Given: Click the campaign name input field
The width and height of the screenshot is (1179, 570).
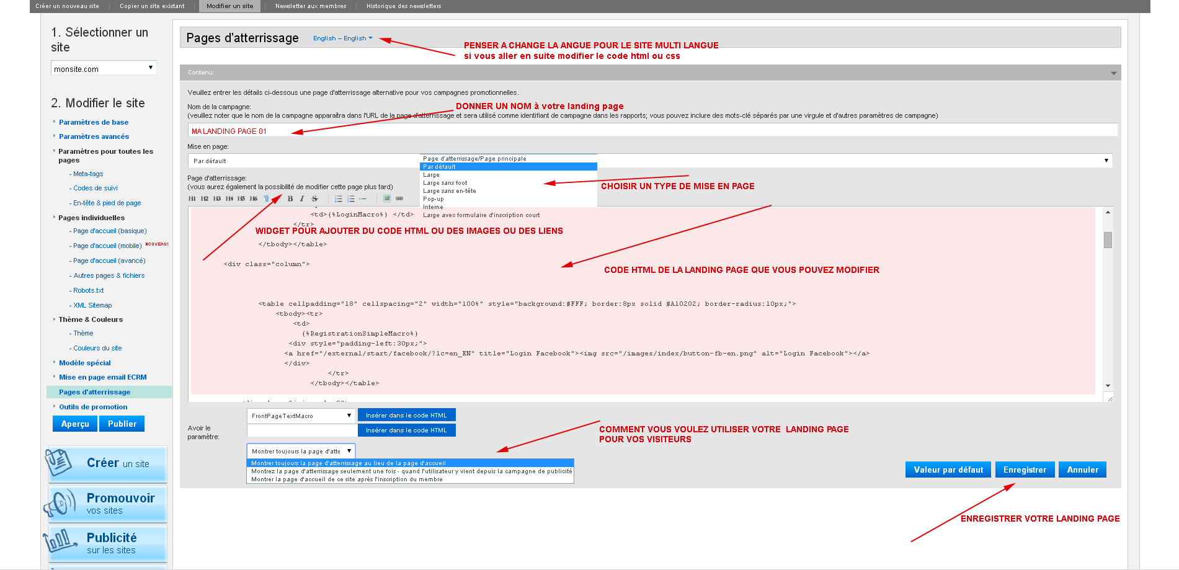Looking at the screenshot, I should (x=652, y=130).
